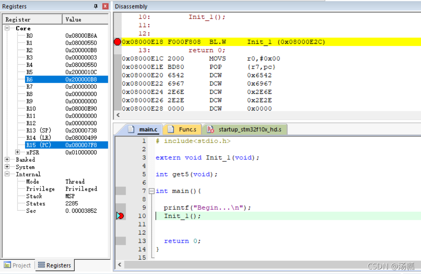Select the highlighted R6 register
The width and height of the screenshot is (421, 274).
point(66,79)
